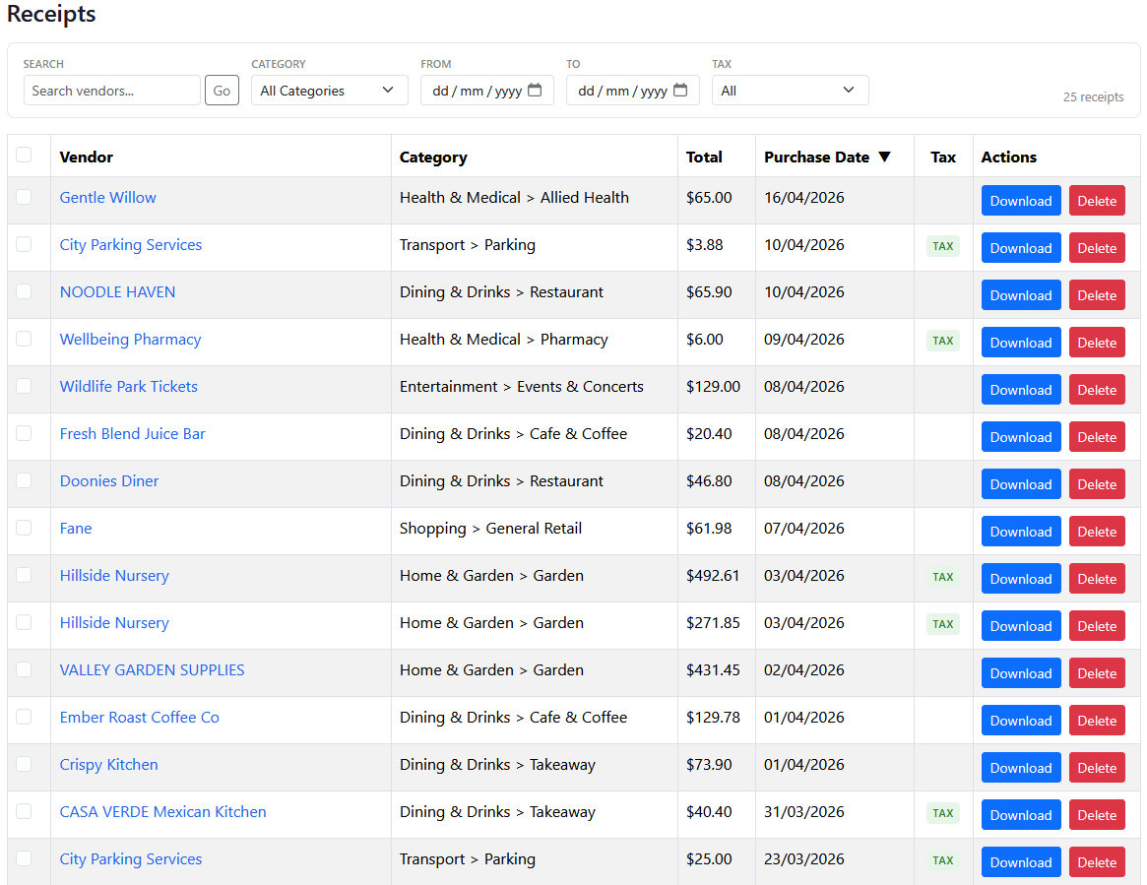Download the Fresh Blend Juice Bar receipt
Viewport: 1147px width, 885px height.
click(x=1021, y=436)
